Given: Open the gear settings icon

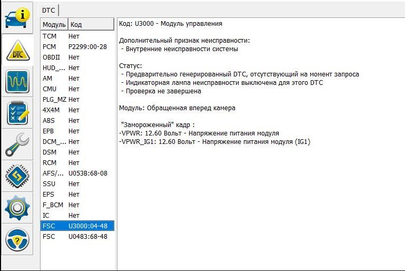Looking at the screenshot, I should (17, 208).
